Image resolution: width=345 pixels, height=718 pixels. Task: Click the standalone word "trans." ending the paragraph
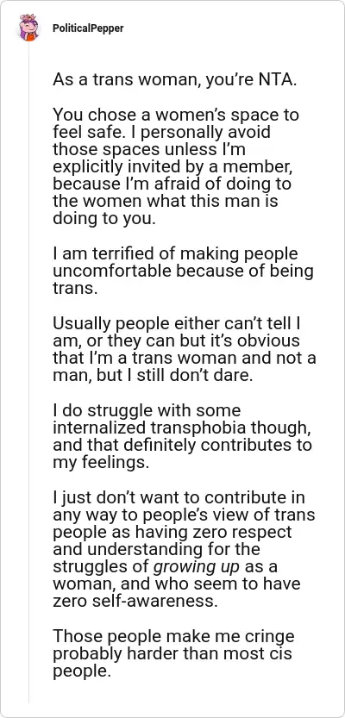(75, 289)
